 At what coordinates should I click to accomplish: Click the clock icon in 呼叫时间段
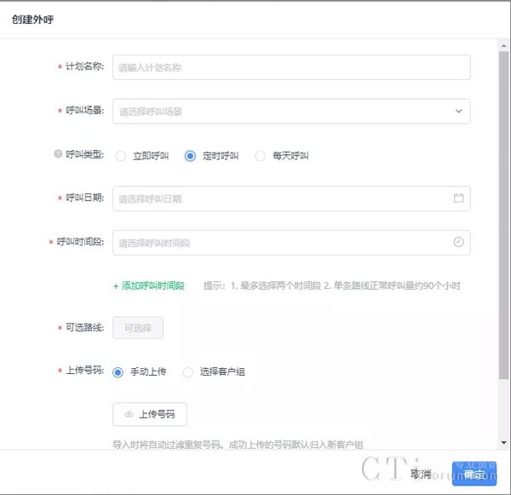click(x=458, y=243)
